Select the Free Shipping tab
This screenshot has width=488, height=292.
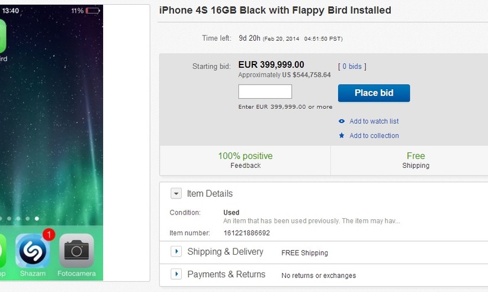point(415,160)
